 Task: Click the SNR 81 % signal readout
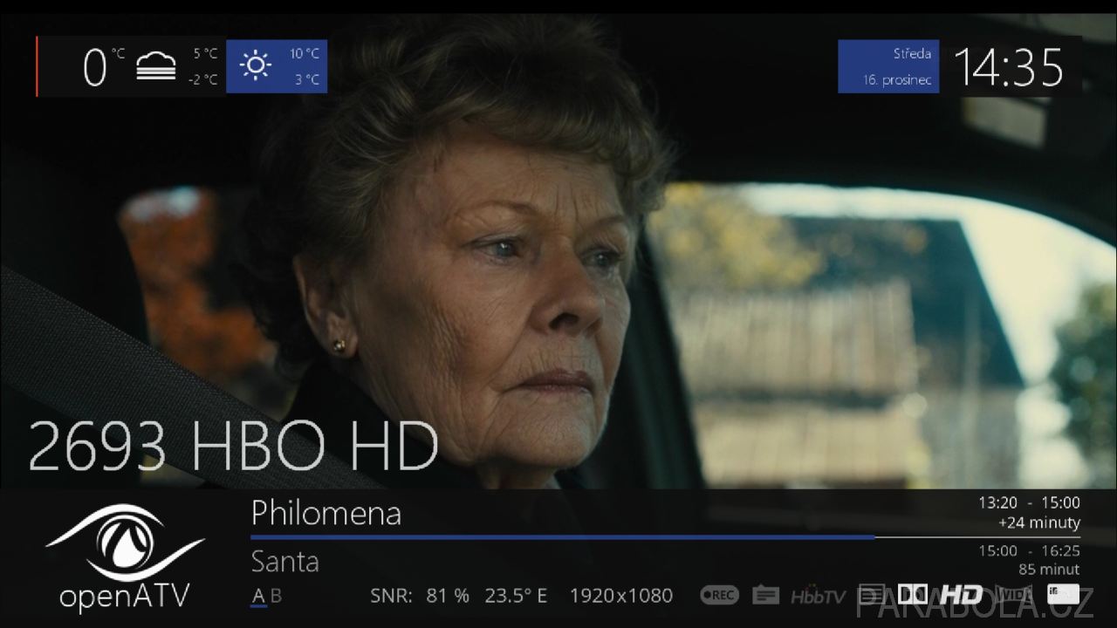click(420, 596)
